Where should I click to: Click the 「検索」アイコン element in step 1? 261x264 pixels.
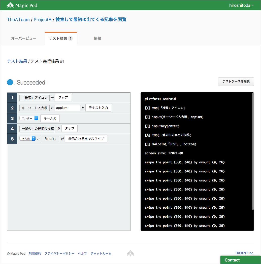pyautogui.click(x=35, y=98)
